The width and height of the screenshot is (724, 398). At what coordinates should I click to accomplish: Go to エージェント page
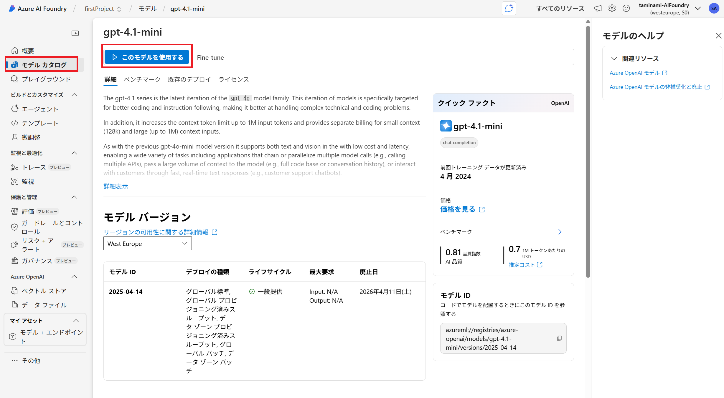point(34,109)
